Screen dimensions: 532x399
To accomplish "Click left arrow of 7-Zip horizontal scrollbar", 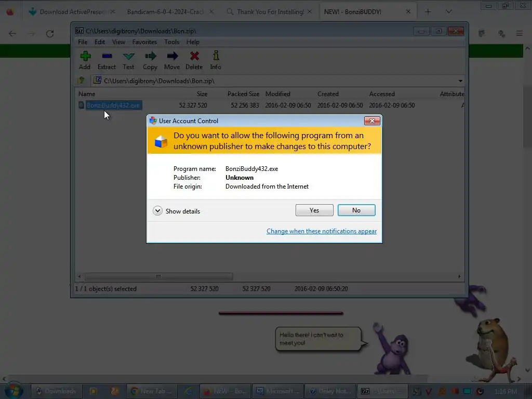I will click(x=79, y=276).
